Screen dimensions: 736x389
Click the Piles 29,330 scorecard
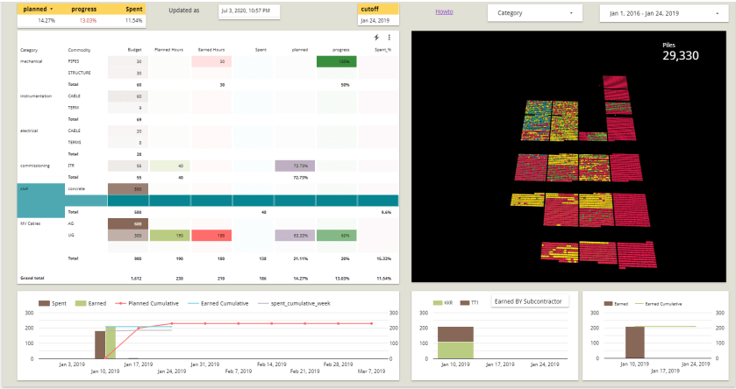click(x=681, y=52)
